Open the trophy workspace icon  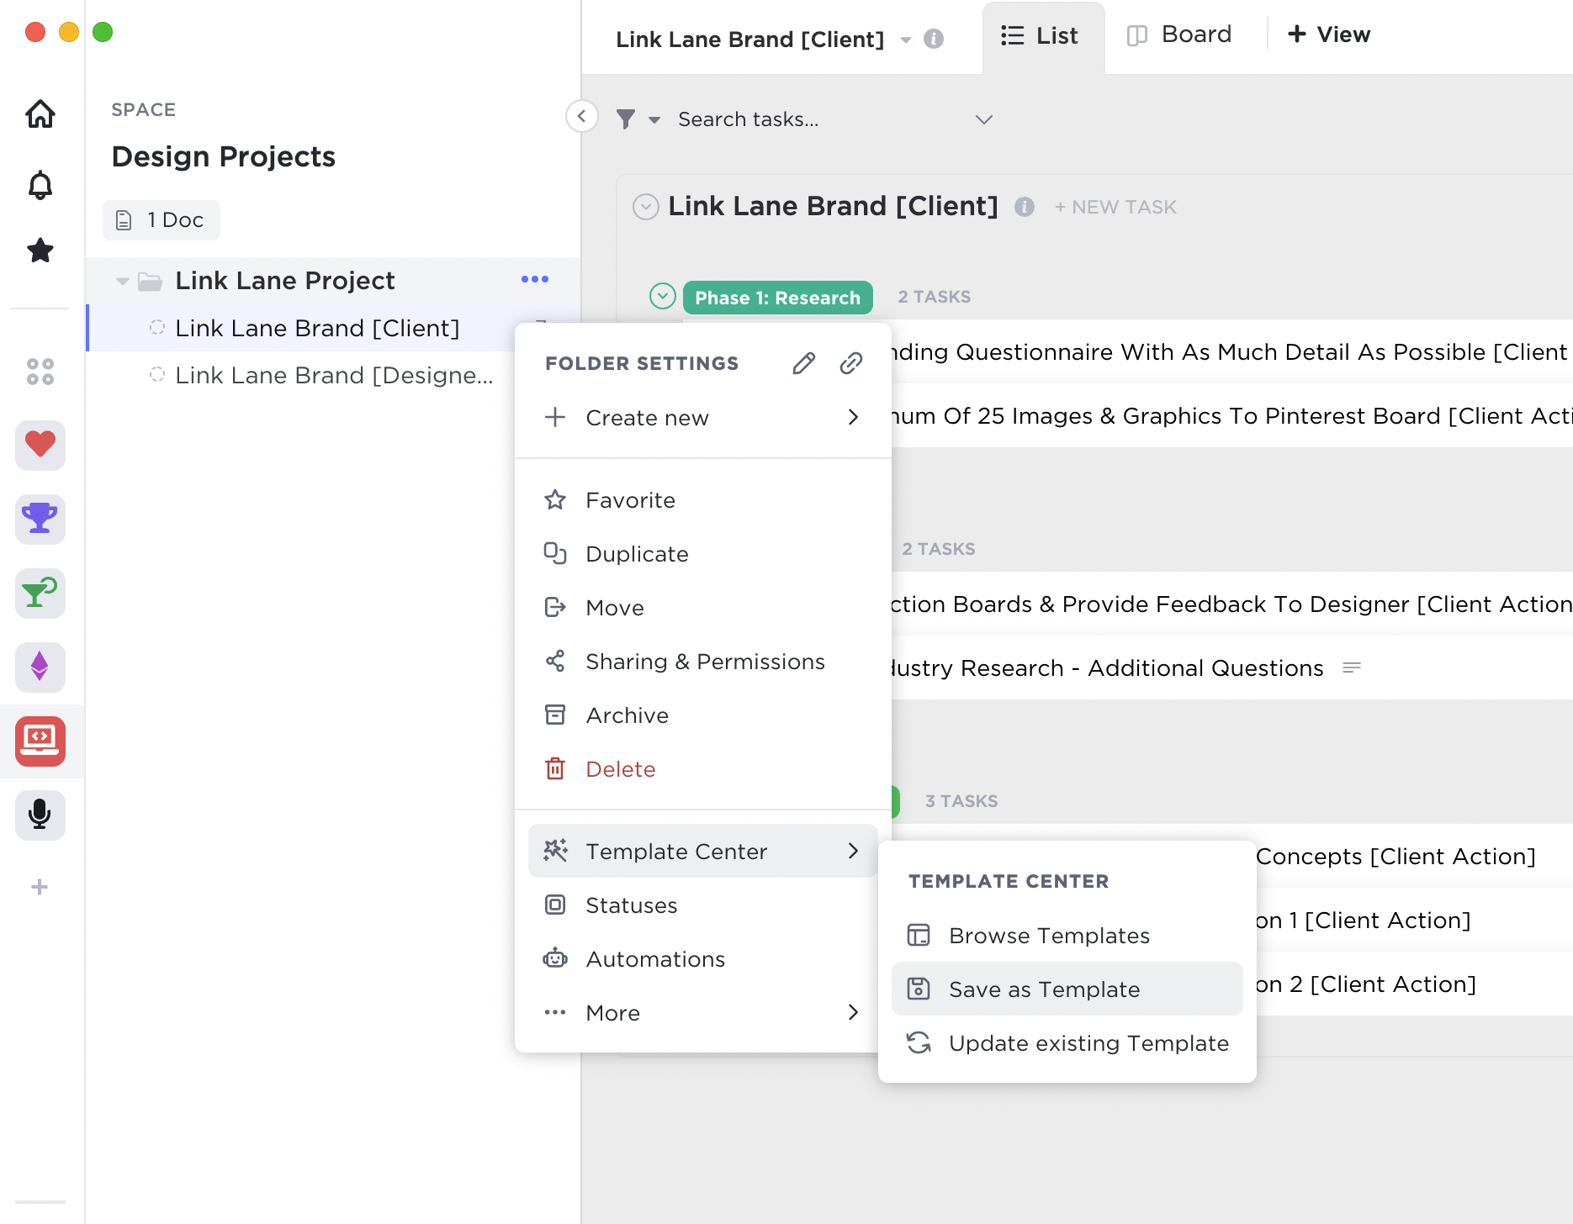(x=40, y=519)
